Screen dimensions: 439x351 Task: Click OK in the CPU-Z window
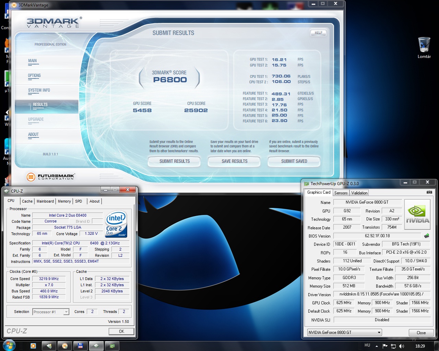point(121,331)
